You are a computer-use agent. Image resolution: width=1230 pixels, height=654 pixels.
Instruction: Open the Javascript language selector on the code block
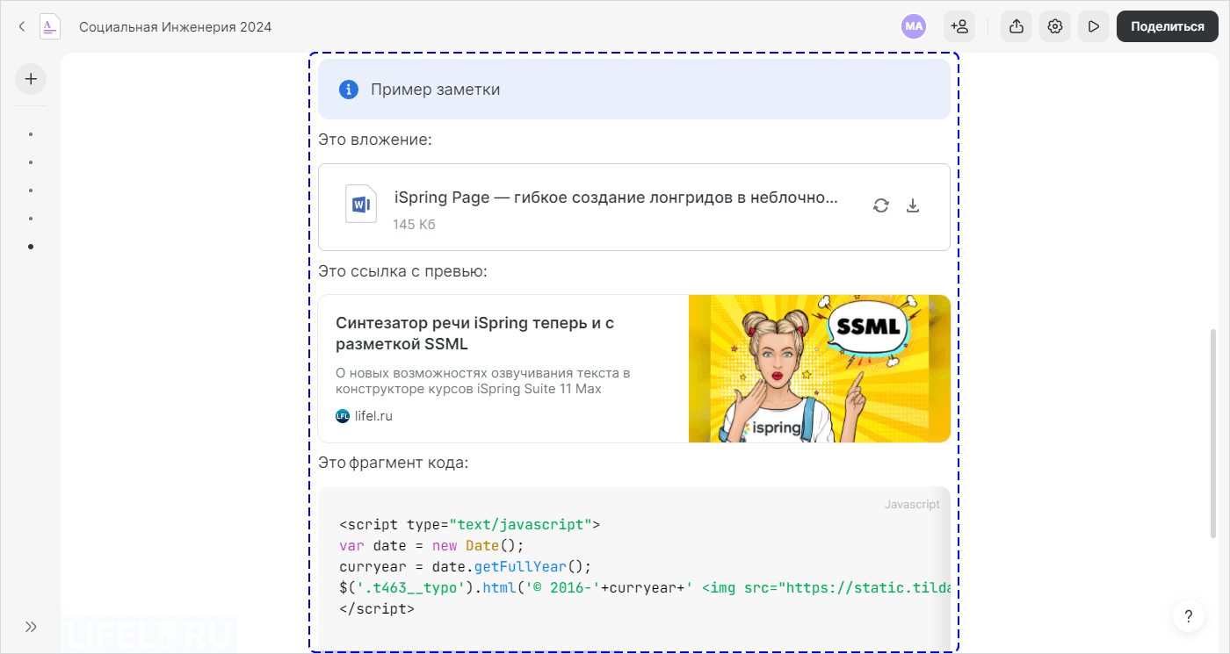coord(912,504)
